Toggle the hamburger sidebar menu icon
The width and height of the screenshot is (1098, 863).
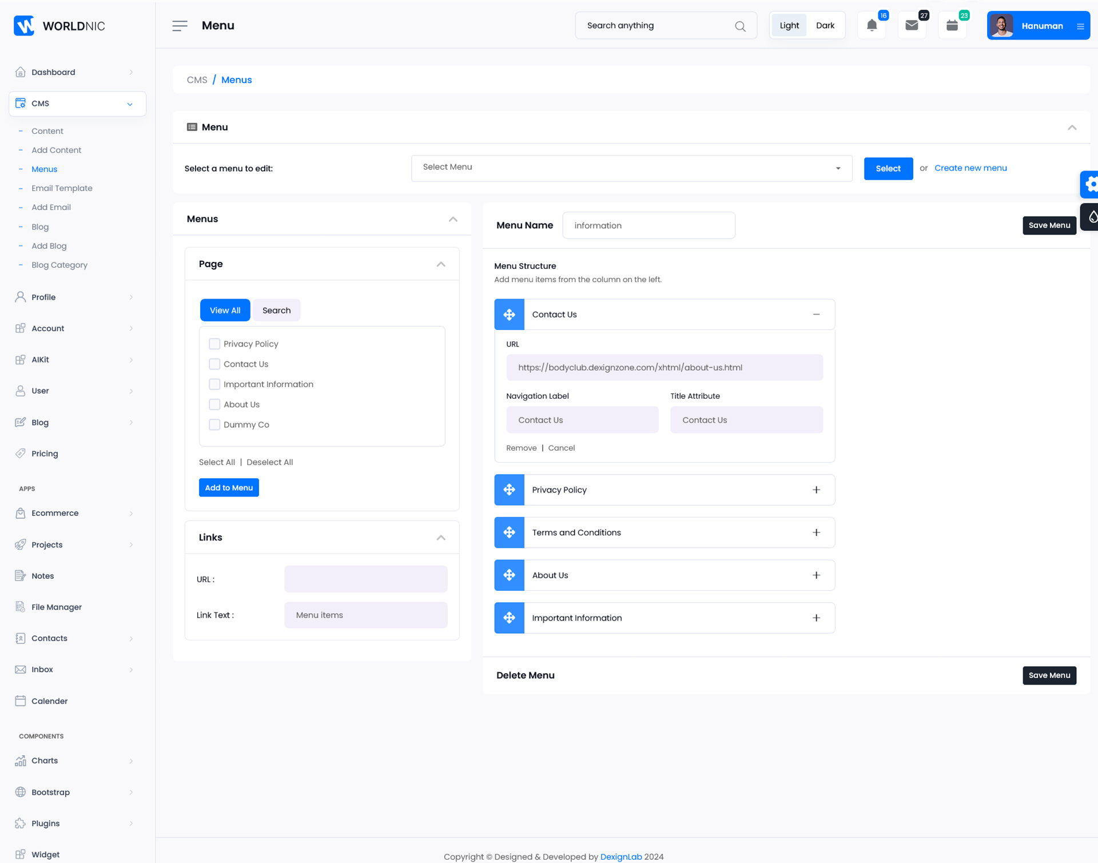[x=180, y=26]
